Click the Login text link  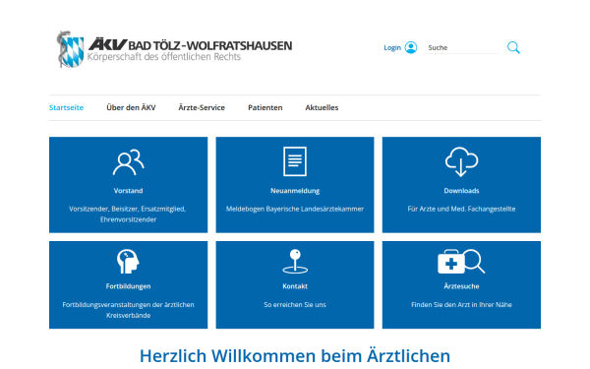pyautogui.click(x=392, y=48)
